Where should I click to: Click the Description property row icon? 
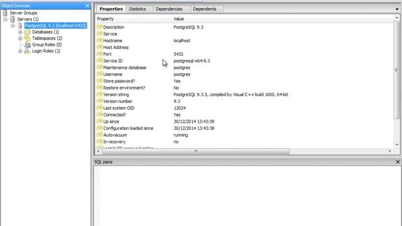pos(99,27)
